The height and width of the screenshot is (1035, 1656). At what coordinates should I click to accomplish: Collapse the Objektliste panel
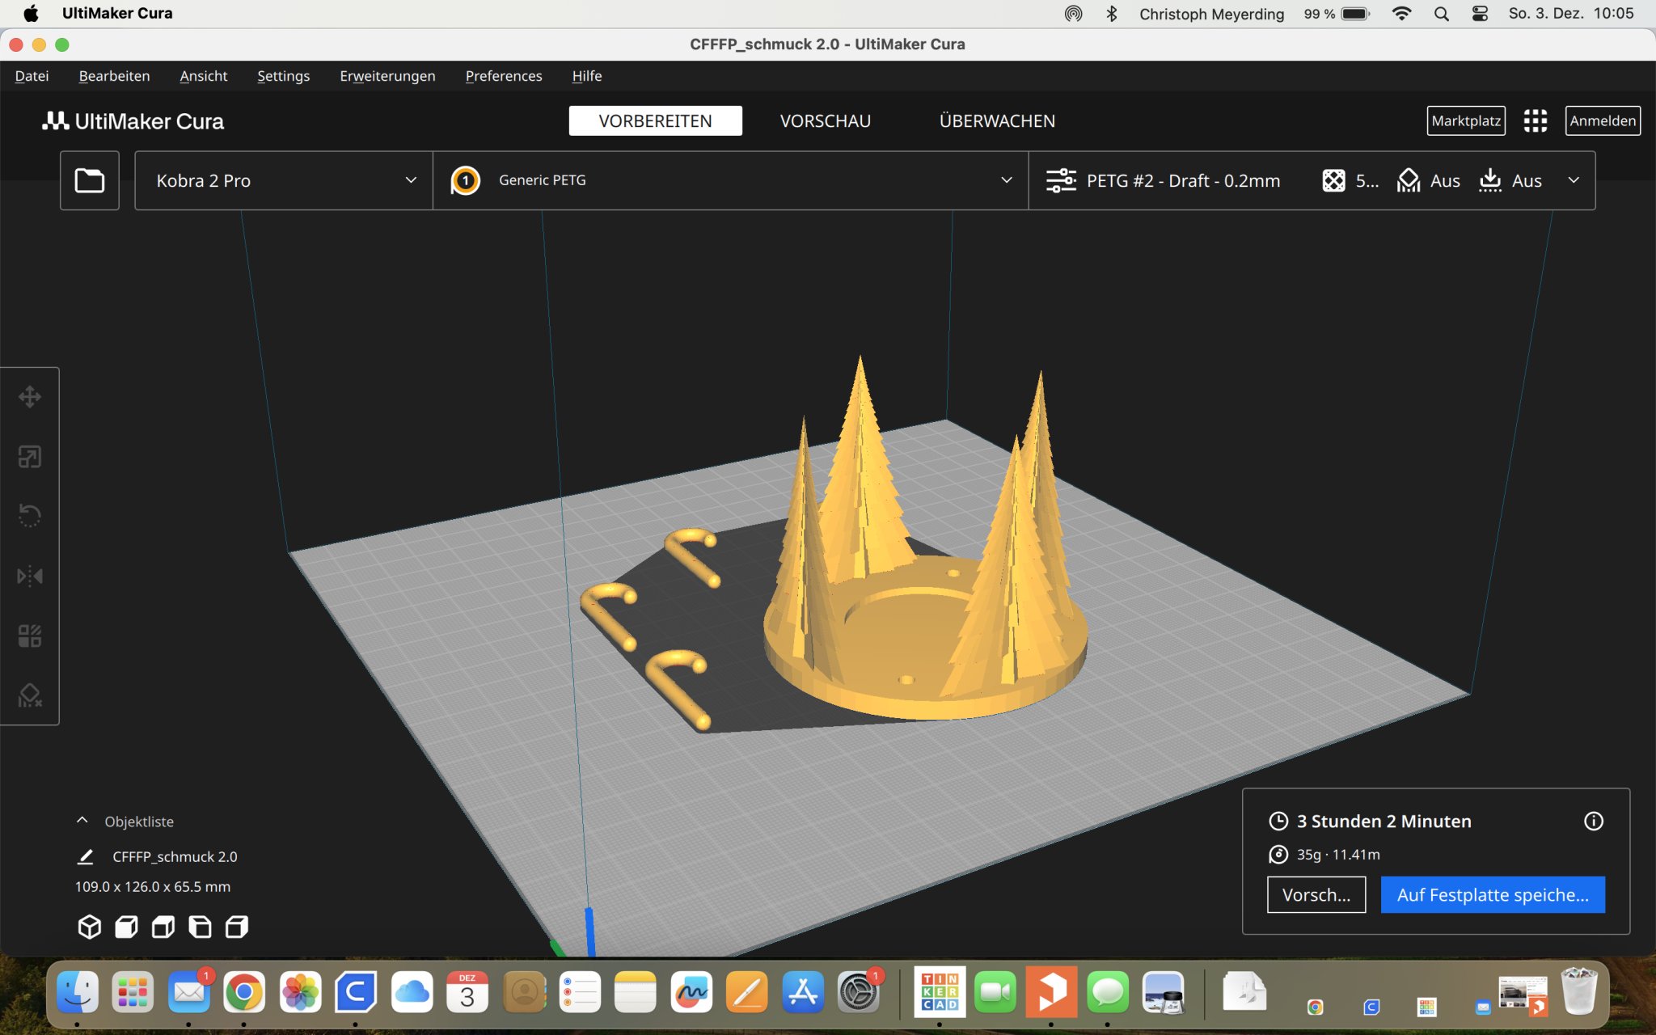point(82,821)
